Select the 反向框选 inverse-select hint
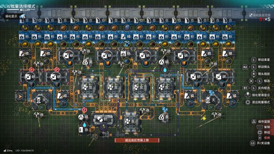This screenshot has width=274, height=154. (256, 88)
